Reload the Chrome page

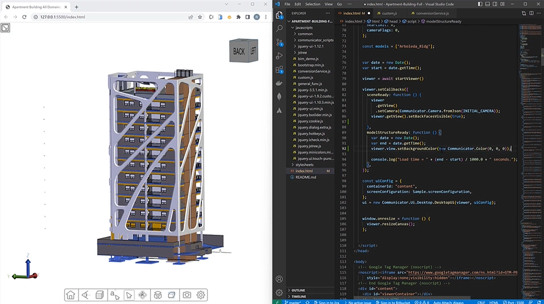[24, 17]
